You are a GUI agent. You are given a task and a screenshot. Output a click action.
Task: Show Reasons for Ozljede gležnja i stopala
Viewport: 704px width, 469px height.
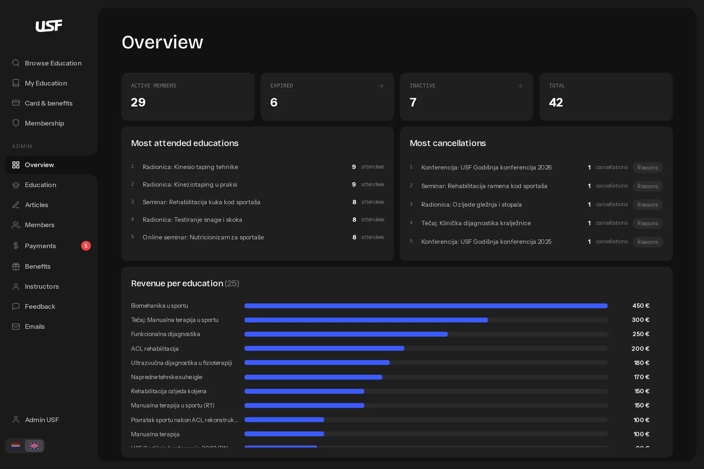coord(648,205)
